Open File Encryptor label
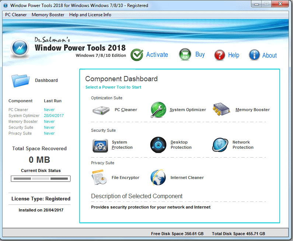This screenshot has height=241, width=293. 125,178
